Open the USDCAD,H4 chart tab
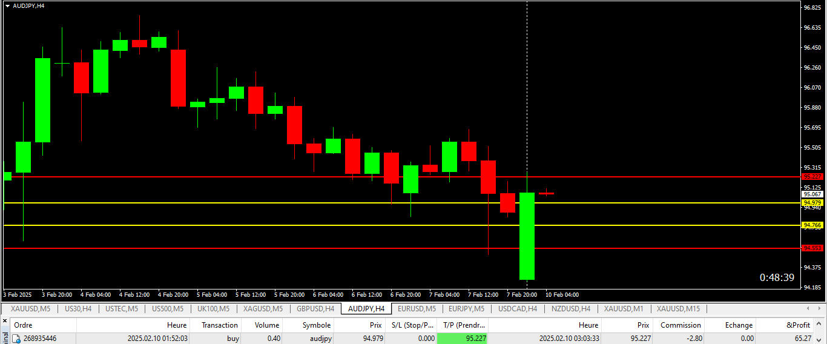The height and width of the screenshot is (344, 827). pos(518,309)
